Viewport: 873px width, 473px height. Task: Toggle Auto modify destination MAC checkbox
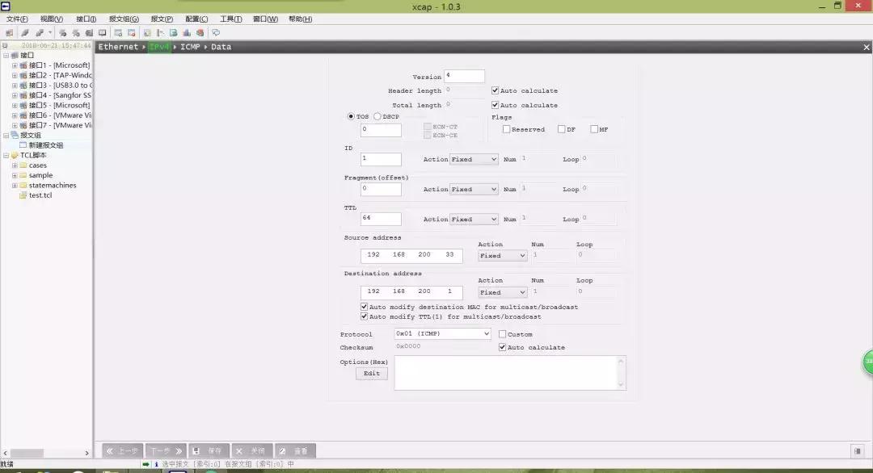(364, 306)
